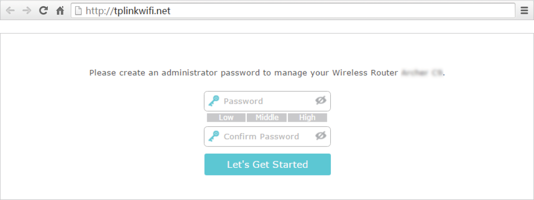The height and width of the screenshot is (200, 534).
Task: Click the browser forward arrow
Action: pos(27,11)
